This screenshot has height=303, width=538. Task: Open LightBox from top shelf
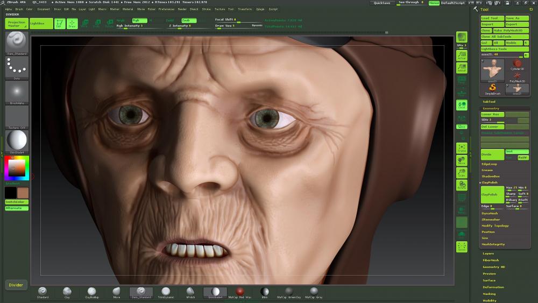point(41,23)
